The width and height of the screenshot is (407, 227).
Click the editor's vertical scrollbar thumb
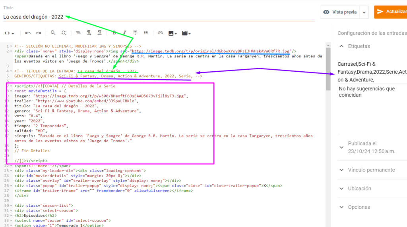coord(328,69)
